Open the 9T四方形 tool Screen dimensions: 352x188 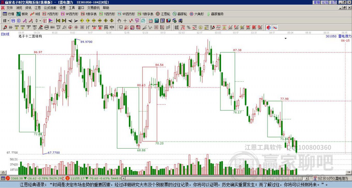coord(126,14)
